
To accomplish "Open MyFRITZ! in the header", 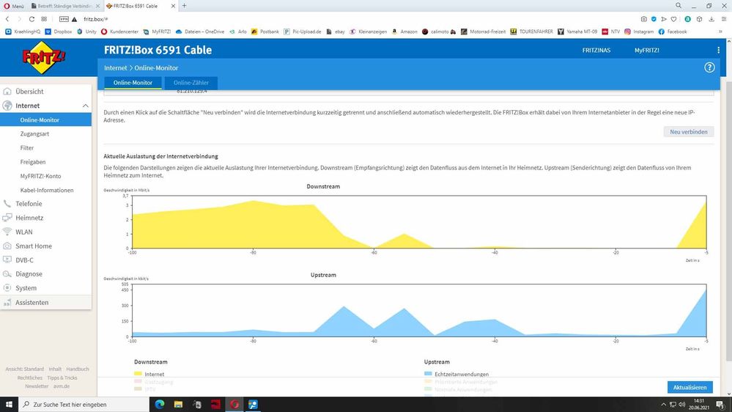I will click(646, 50).
